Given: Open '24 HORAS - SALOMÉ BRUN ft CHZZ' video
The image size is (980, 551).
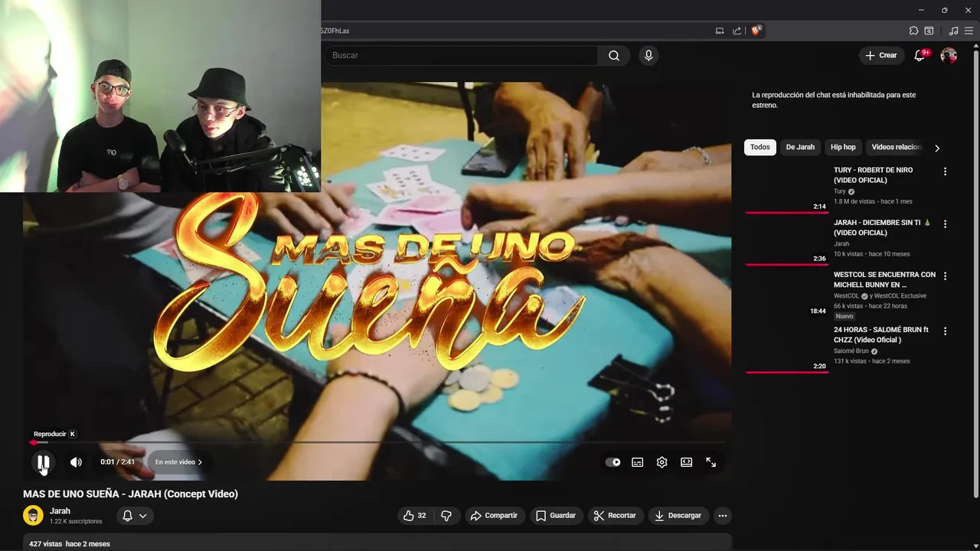Looking at the screenshot, I should pyautogui.click(x=880, y=334).
